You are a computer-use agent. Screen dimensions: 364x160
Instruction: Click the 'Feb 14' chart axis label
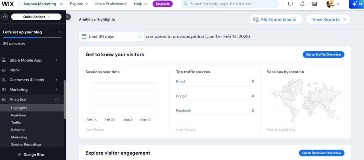[91, 120]
